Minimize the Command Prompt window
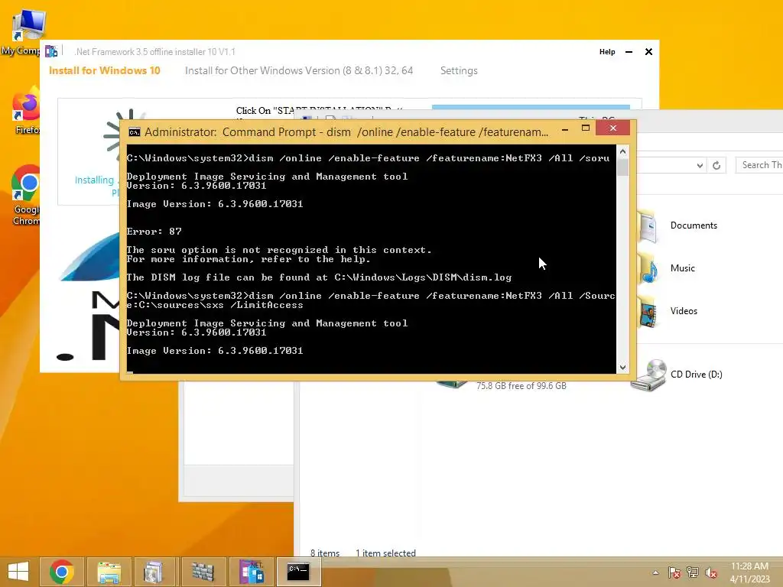 [565, 129]
